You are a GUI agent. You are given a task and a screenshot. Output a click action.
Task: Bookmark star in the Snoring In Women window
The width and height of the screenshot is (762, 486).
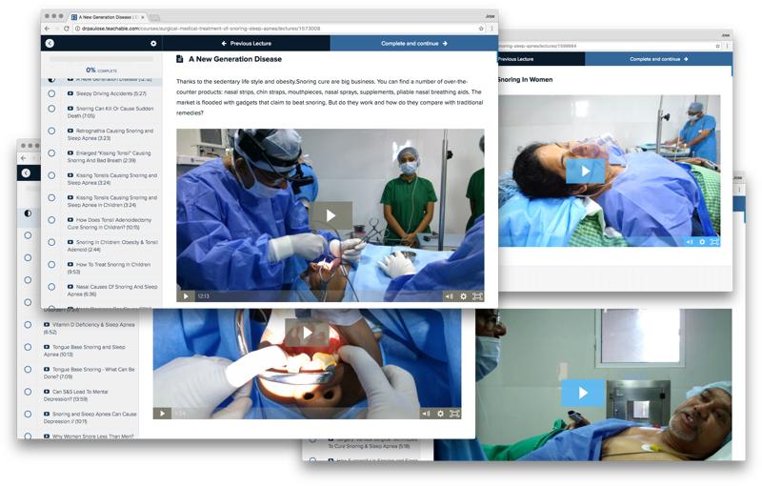(717, 46)
